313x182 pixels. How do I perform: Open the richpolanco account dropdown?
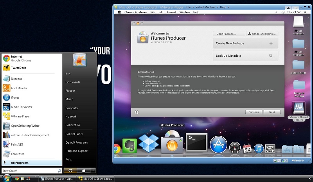(x=262, y=34)
